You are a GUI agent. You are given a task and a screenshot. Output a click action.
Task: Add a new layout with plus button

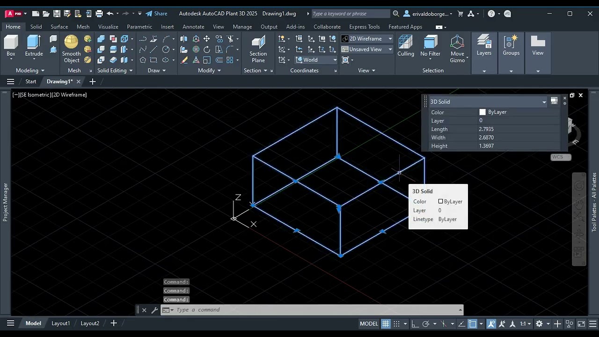114,323
